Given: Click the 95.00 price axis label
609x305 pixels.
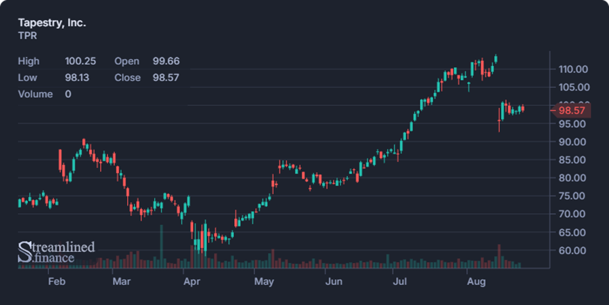Looking at the screenshot, I should click(573, 124).
